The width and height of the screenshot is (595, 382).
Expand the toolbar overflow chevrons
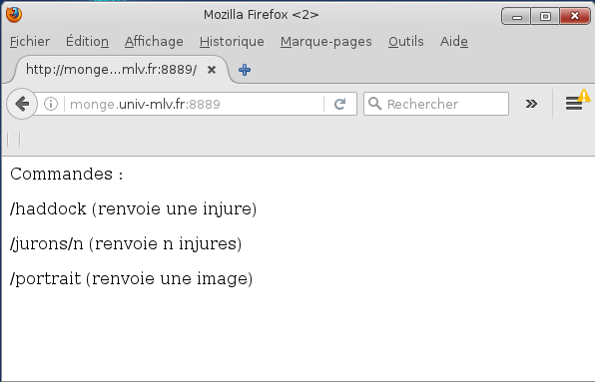click(x=531, y=104)
